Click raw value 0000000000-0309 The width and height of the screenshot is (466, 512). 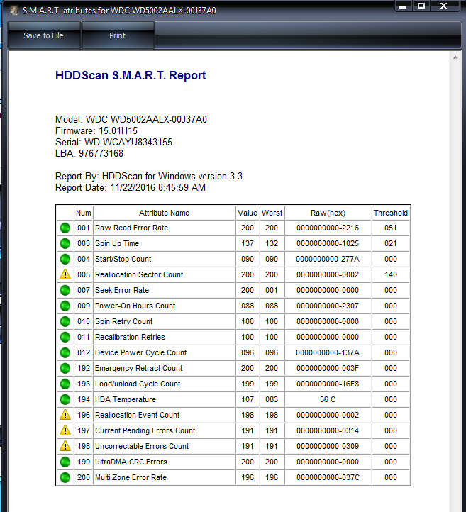tap(328, 446)
